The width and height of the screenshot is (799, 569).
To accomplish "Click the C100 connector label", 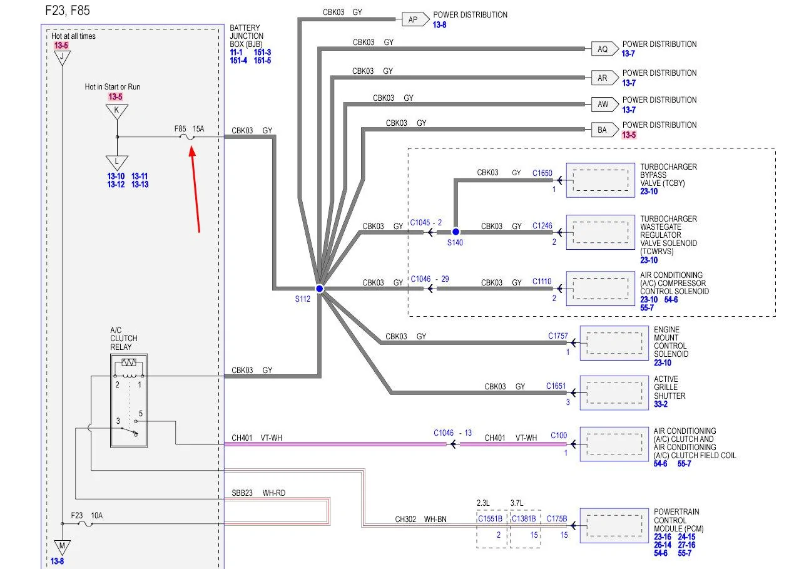I will pyautogui.click(x=559, y=435).
